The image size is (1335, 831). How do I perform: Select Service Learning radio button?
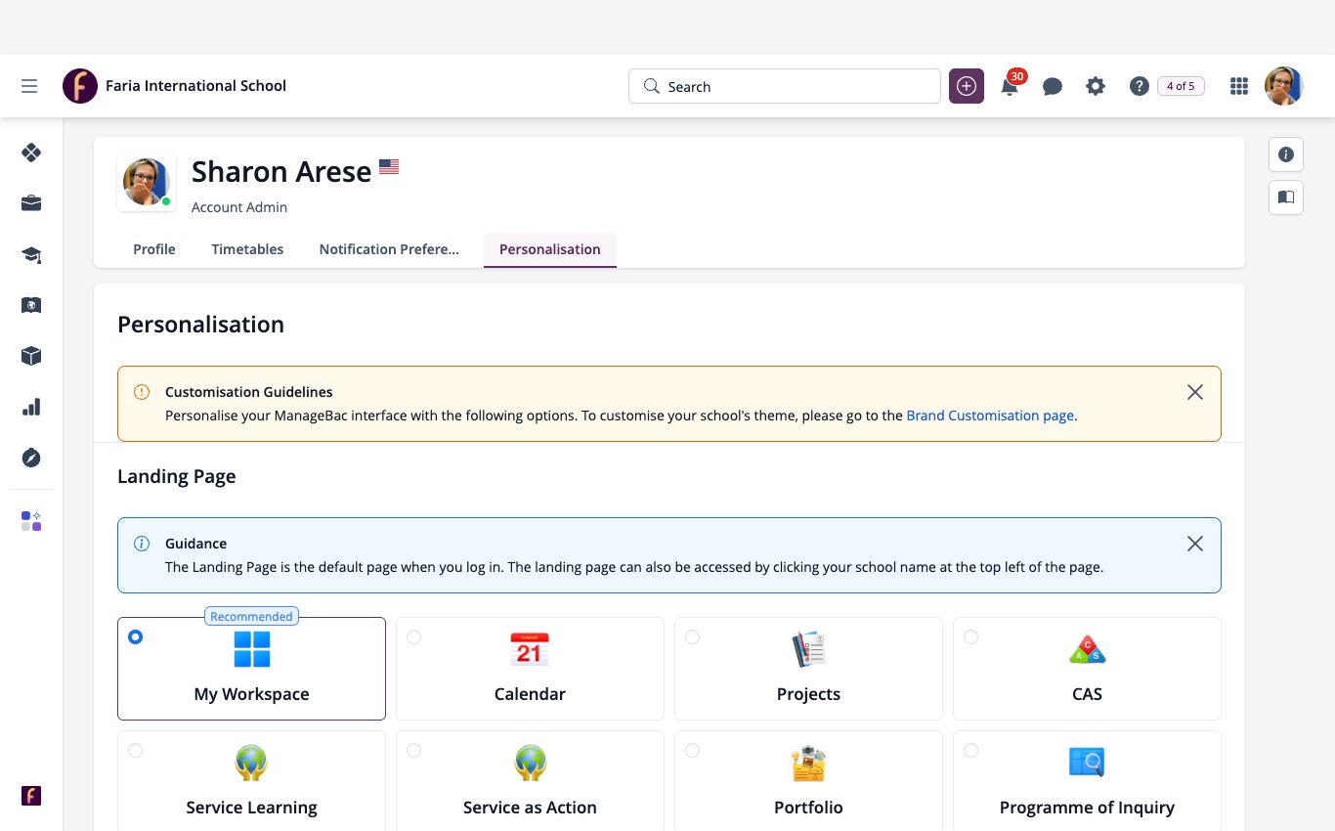point(135,750)
